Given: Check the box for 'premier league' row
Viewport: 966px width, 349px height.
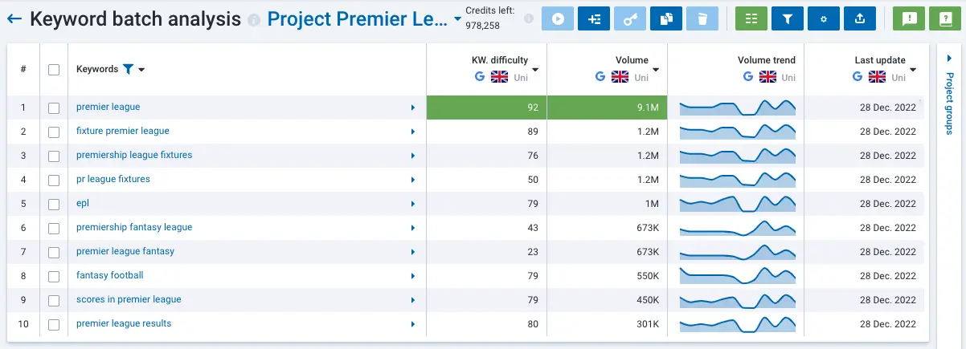Looking at the screenshot, I should (x=54, y=108).
